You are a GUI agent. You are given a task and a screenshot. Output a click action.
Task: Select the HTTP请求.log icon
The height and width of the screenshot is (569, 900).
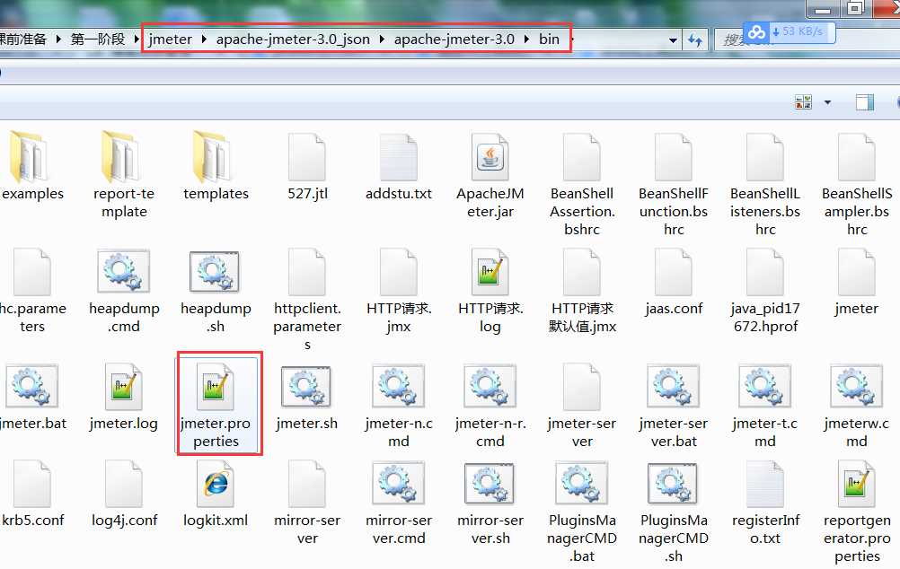[x=490, y=273]
